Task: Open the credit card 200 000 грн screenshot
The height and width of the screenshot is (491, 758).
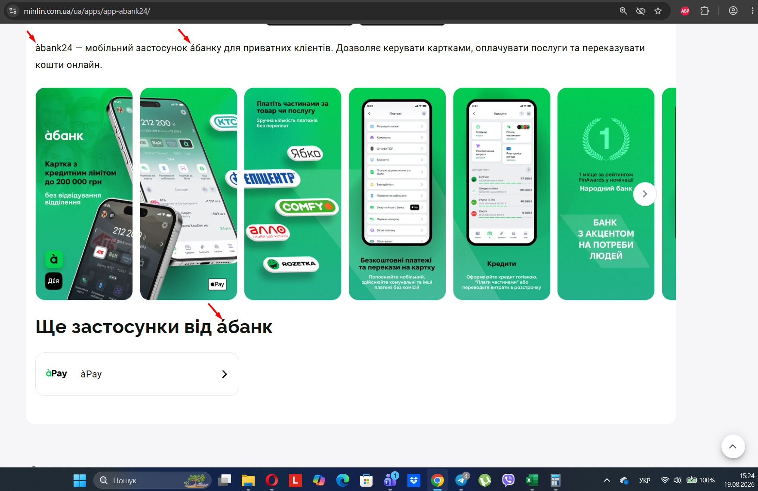Action: click(x=84, y=194)
